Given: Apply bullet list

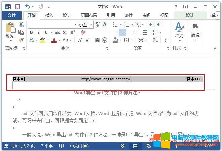Looking at the screenshot, I should pos(115,24).
